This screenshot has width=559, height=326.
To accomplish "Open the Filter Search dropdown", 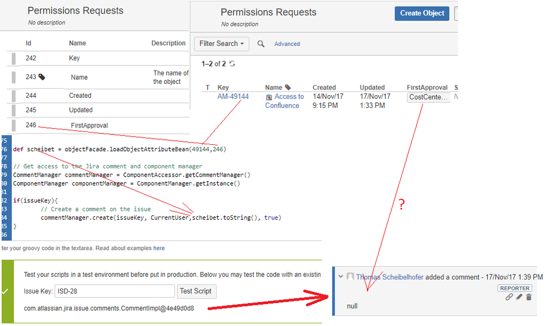I will 222,44.
